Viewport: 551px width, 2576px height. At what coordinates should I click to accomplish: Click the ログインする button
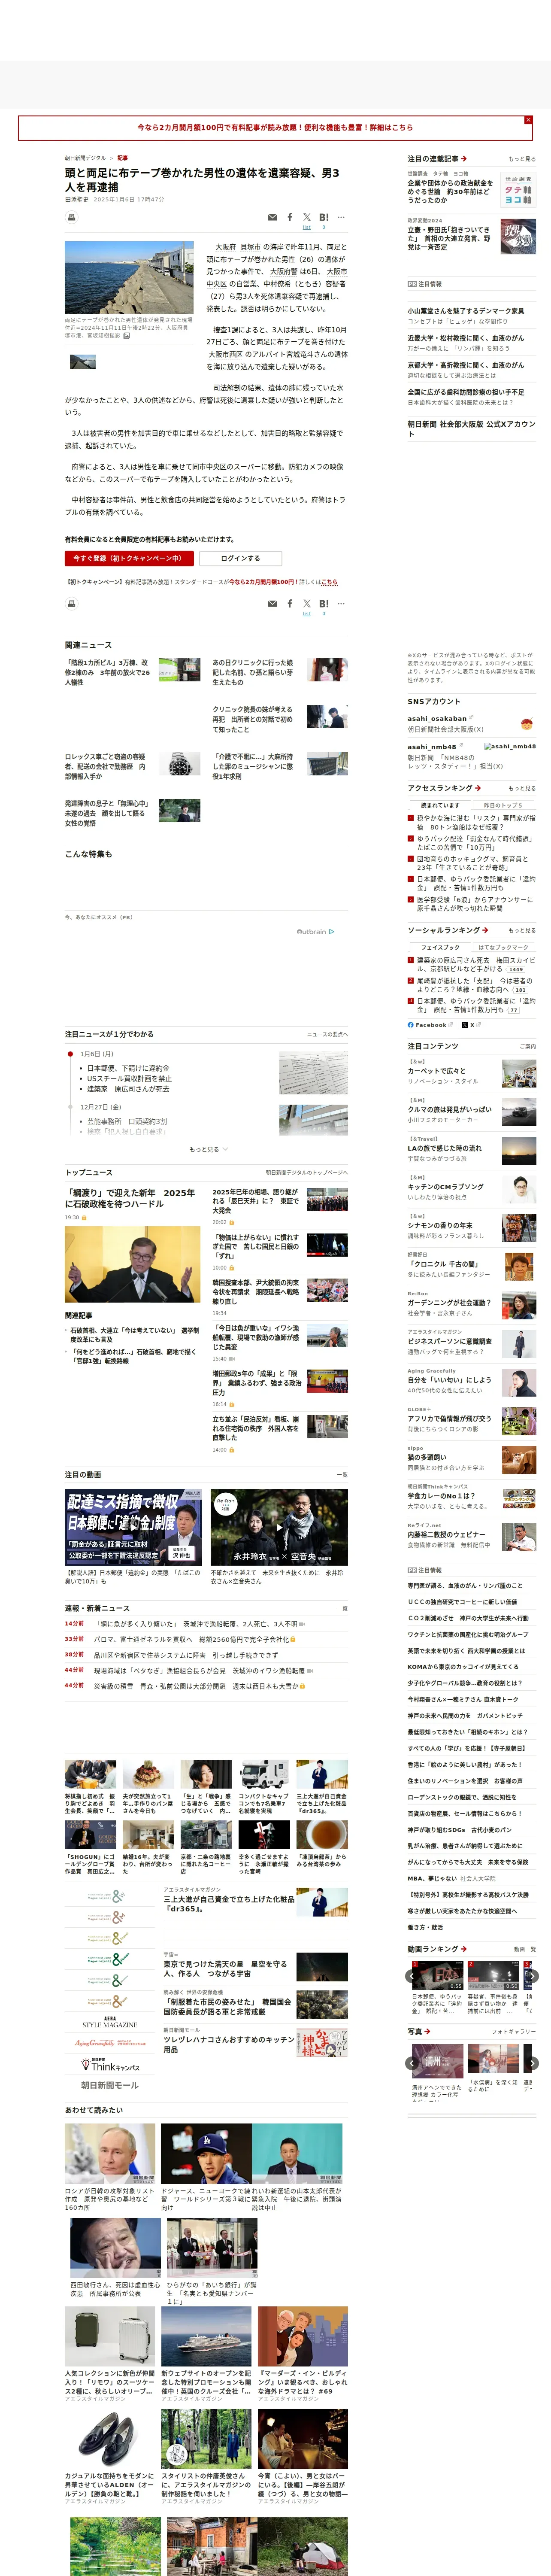240,558
